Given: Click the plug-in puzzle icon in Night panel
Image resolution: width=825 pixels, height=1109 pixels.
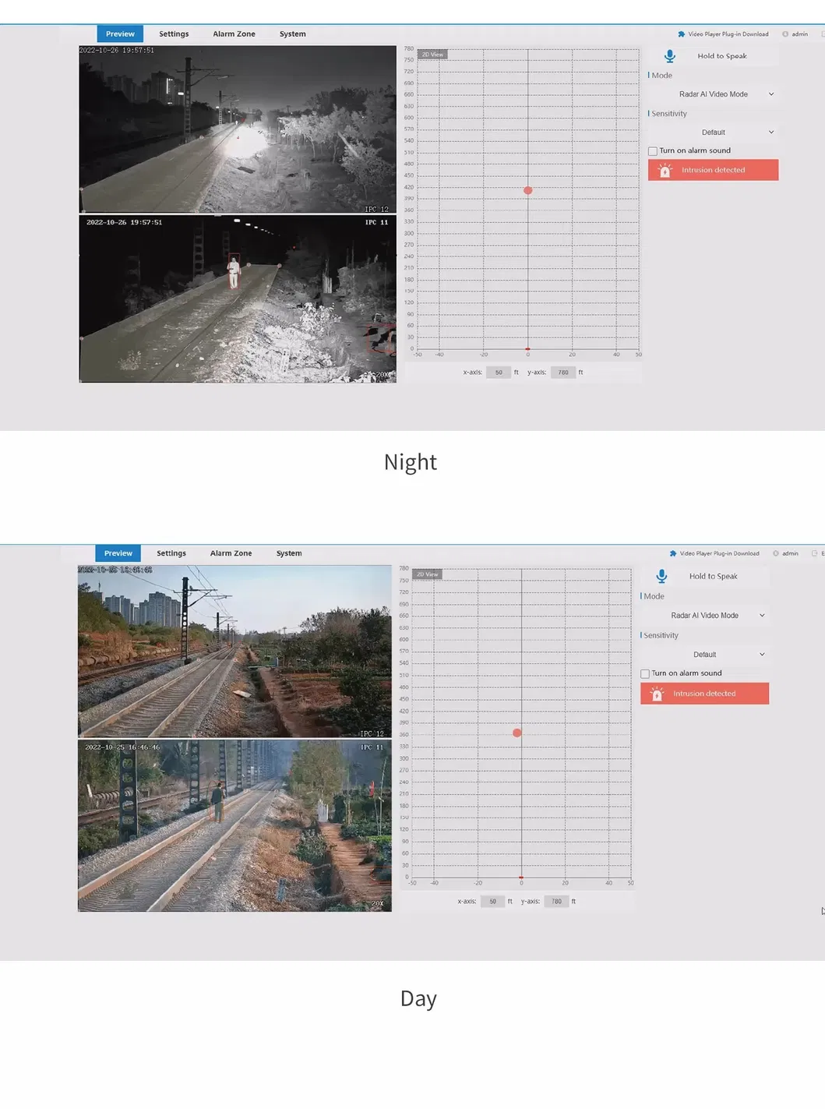Looking at the screenshot, I should [x=682, y=34].
